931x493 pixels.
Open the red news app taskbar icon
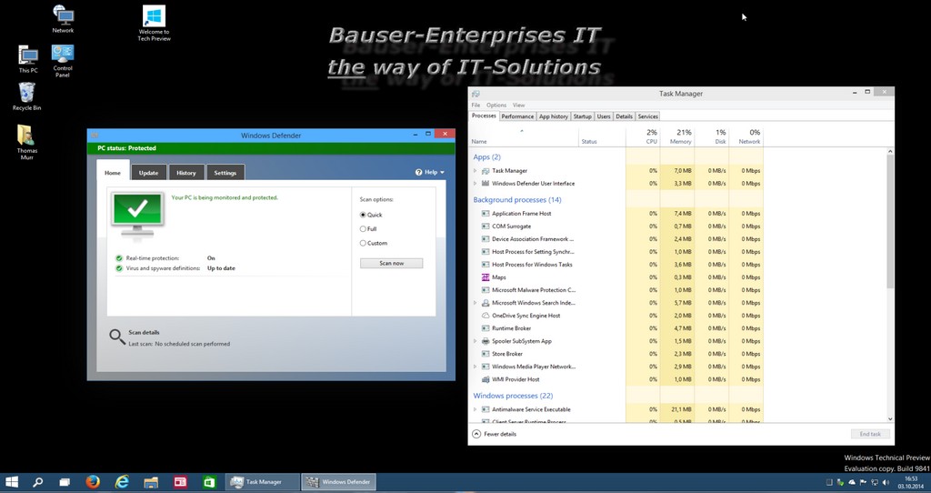pos(180,482)
